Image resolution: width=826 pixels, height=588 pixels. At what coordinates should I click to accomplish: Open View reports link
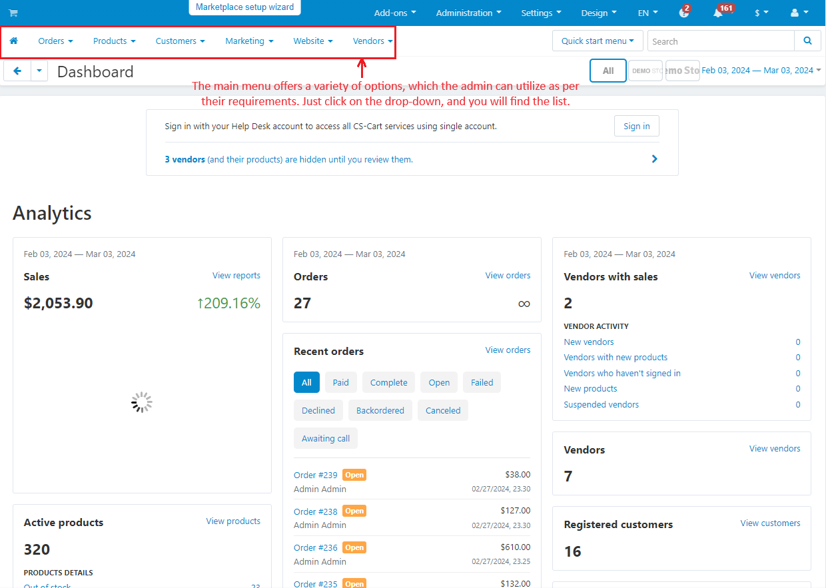tap(236, 275)
